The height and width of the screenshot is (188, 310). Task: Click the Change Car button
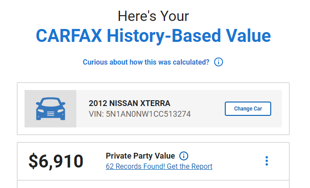248,109
